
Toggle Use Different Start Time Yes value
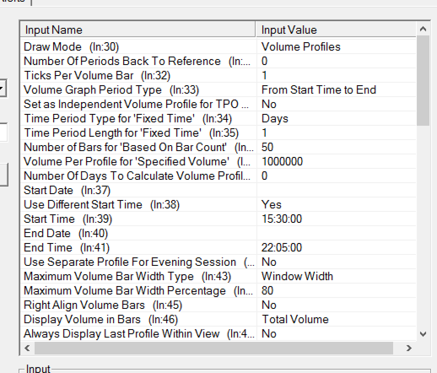tap(272, 205)
